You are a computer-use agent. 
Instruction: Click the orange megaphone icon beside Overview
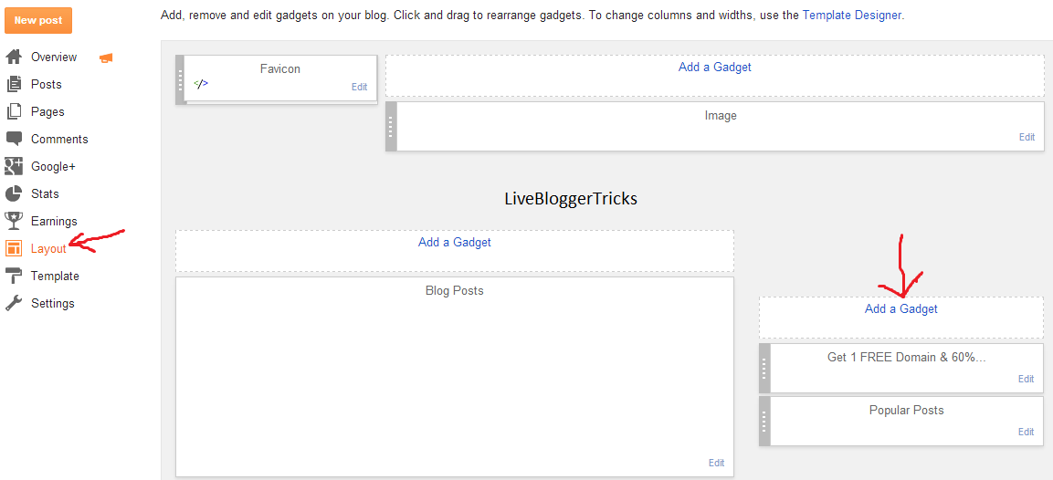pos(106,57)
